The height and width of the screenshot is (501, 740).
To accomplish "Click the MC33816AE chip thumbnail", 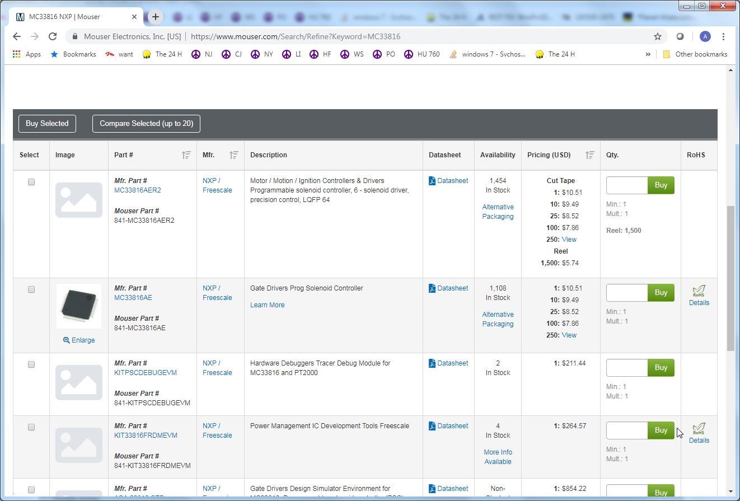I will 79,306.
